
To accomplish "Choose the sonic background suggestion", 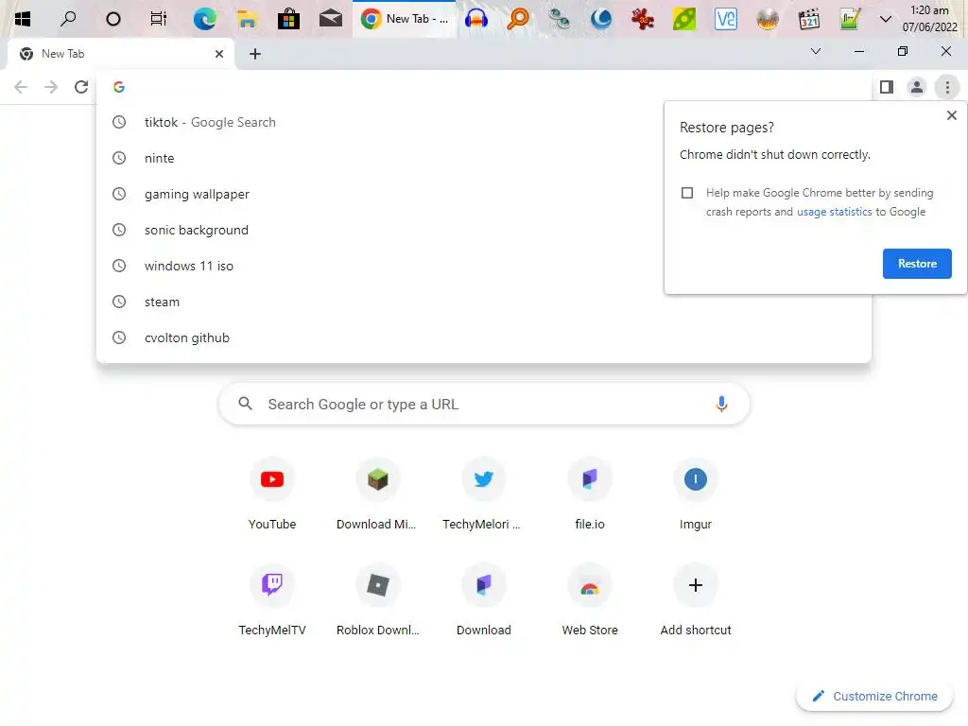I will [484, 230].
